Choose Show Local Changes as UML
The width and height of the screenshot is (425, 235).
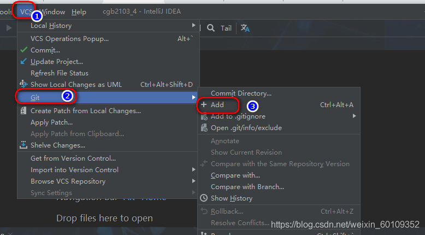[x=76, y=85]
